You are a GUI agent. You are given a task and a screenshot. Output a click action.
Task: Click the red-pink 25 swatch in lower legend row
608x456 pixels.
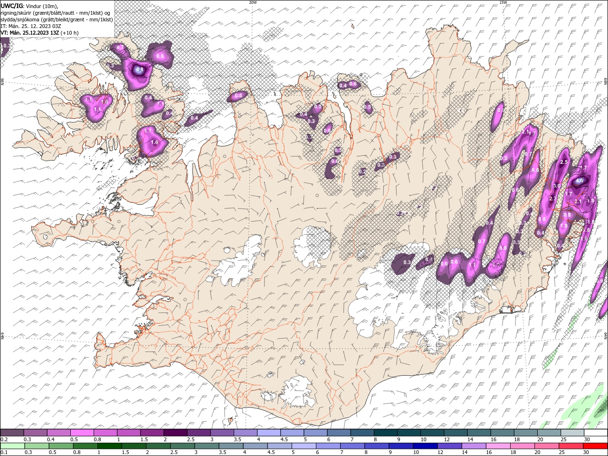[x=571, y=446]
